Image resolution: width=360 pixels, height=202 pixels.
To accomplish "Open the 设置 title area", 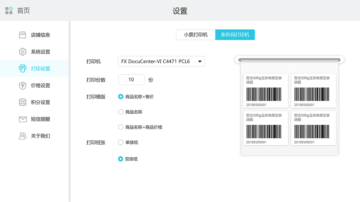I will [x=180, y=10].
